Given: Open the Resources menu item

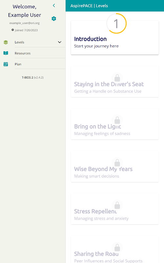Looking at the screenshot, I should [32, 53].
